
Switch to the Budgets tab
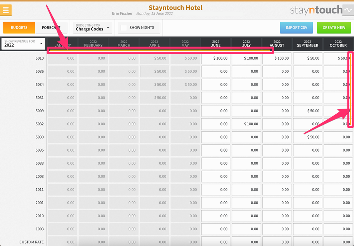click(19, 28)
